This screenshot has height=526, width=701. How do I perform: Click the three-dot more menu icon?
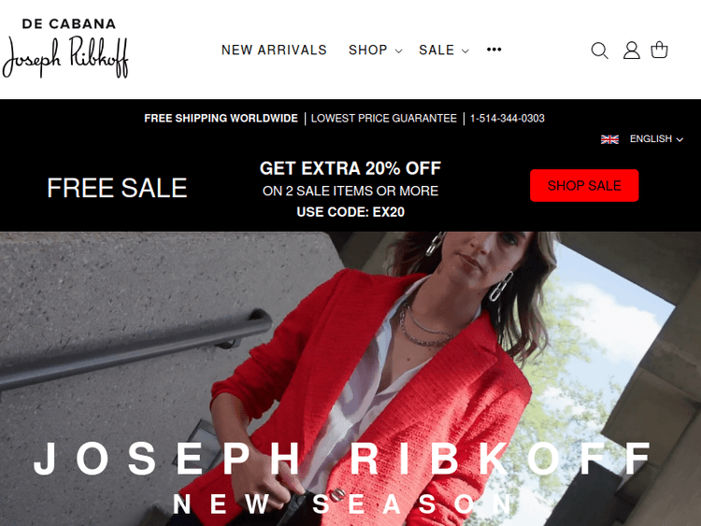pos(494,50)
